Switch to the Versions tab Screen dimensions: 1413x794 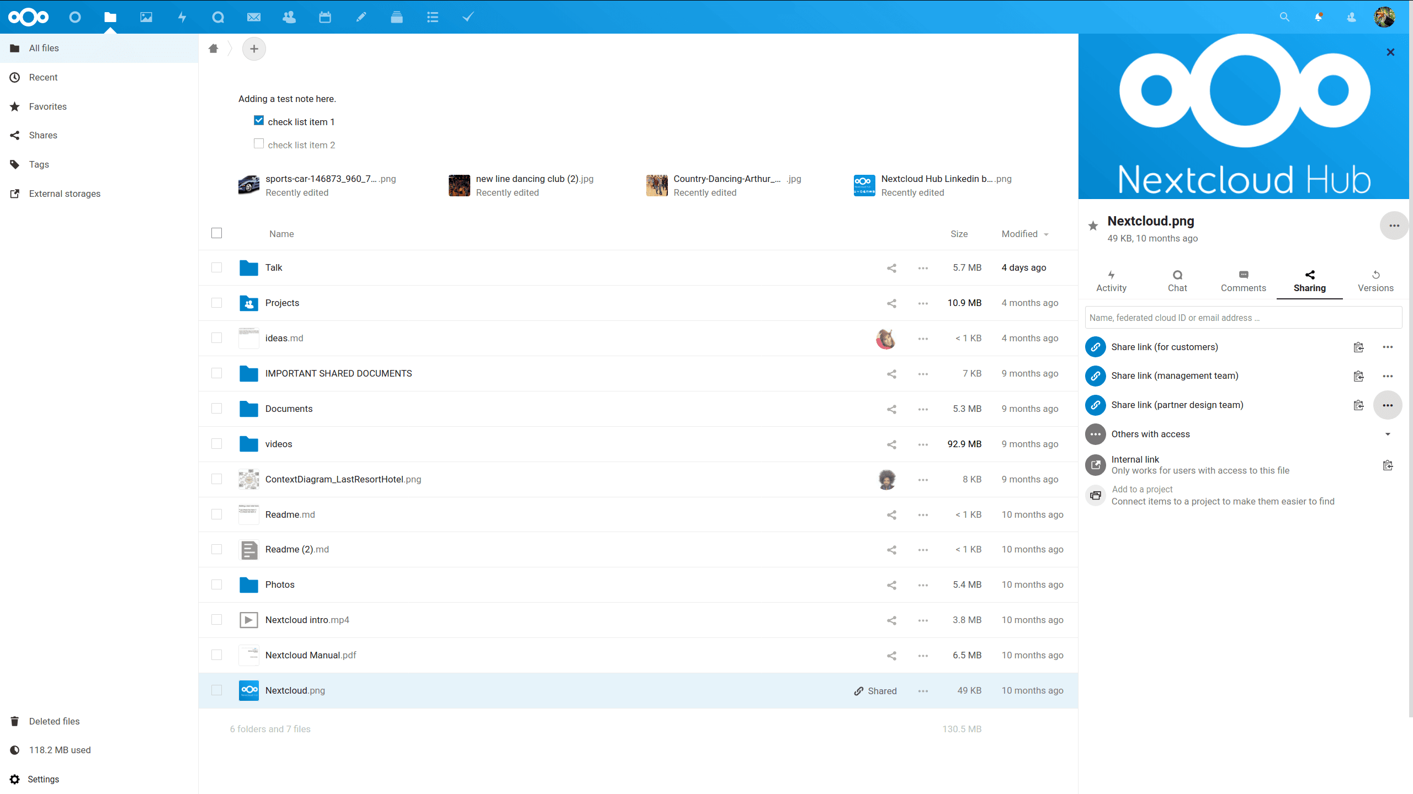point(1375,280)
